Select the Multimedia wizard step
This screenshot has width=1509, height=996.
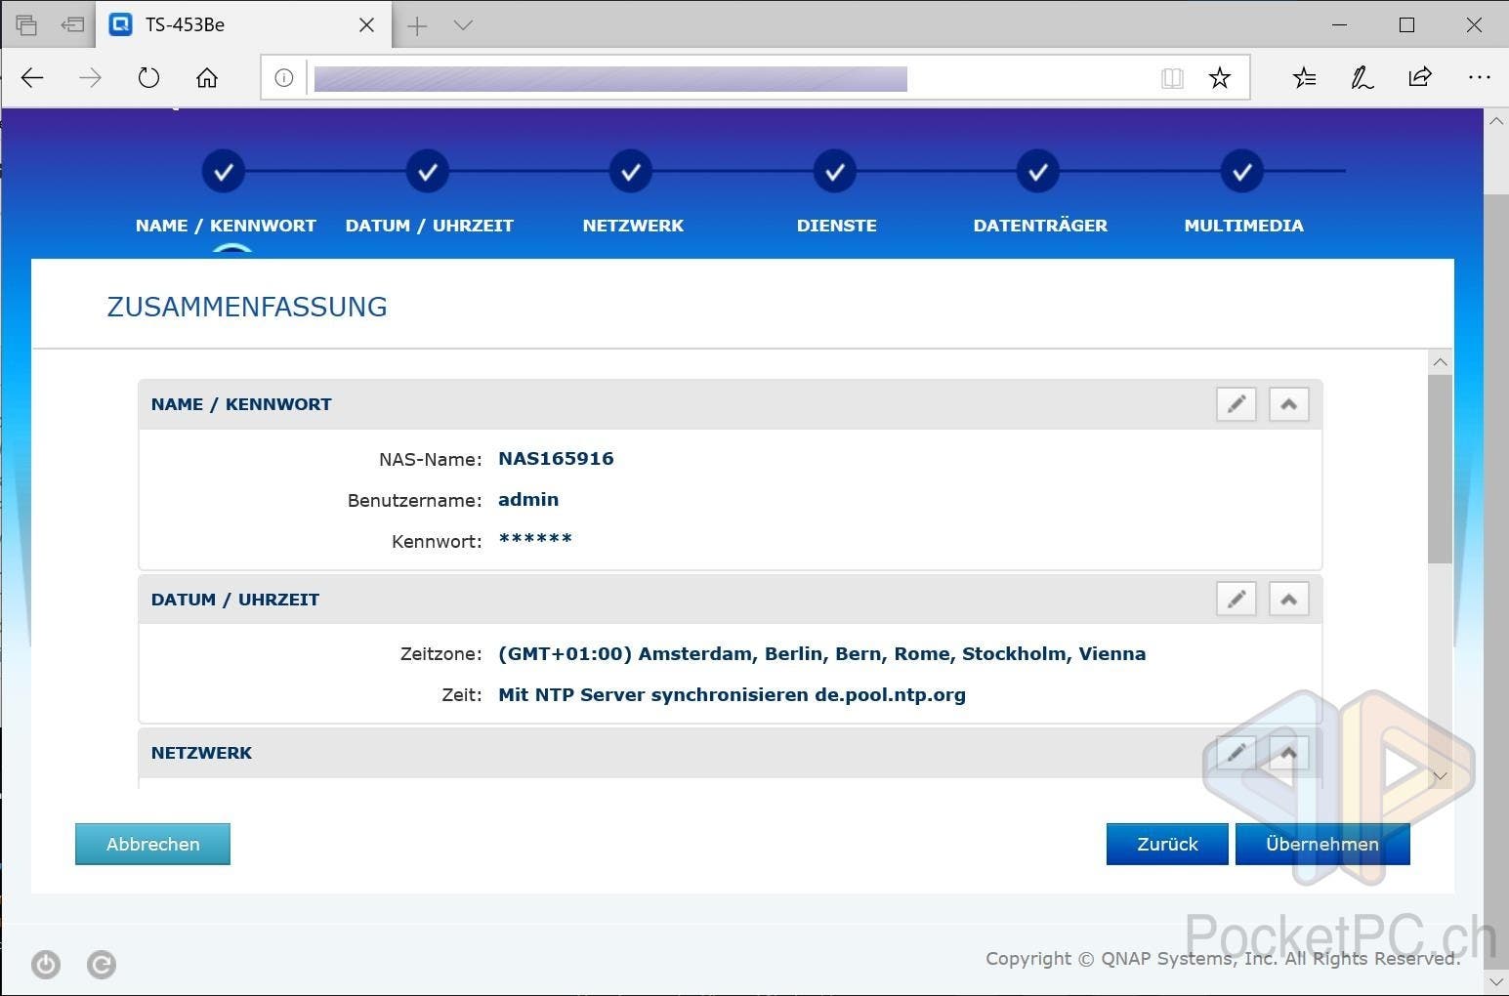[x=1241, y=173]
